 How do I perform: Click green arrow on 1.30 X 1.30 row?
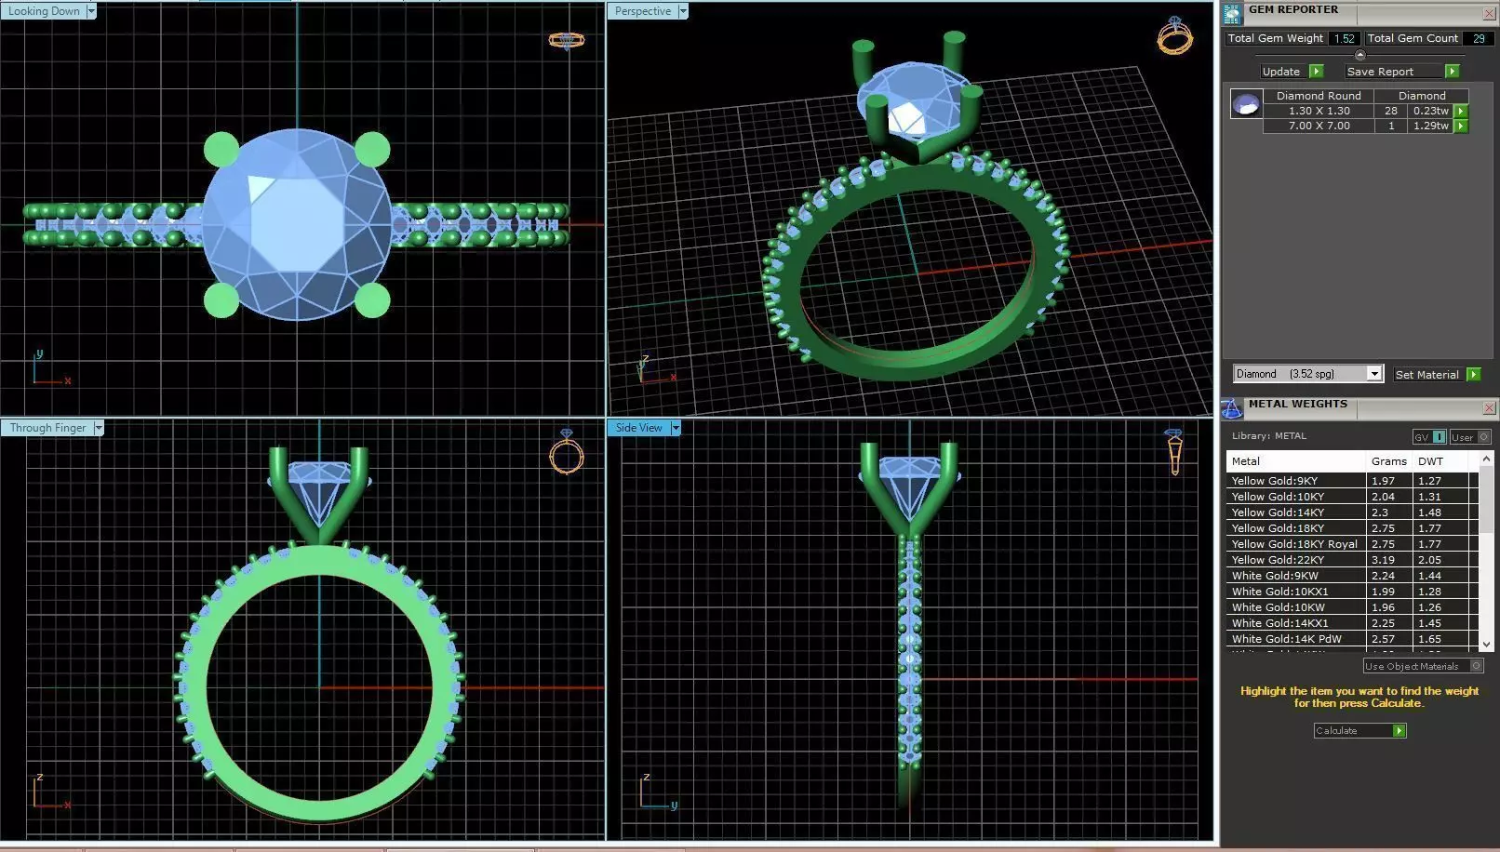1461,111
